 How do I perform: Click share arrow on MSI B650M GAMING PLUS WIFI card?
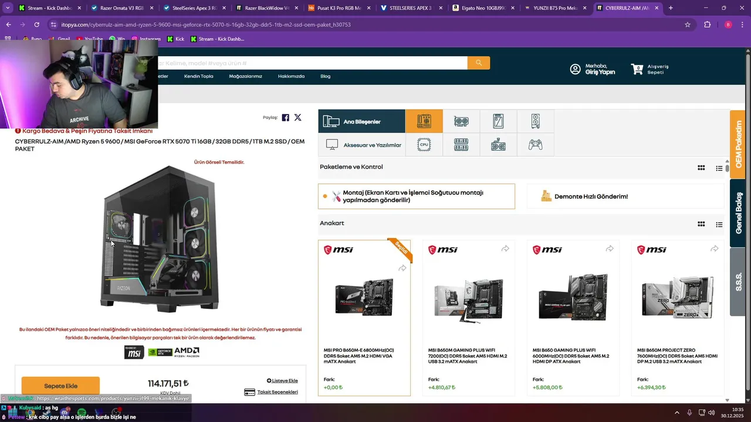[505, 249]
